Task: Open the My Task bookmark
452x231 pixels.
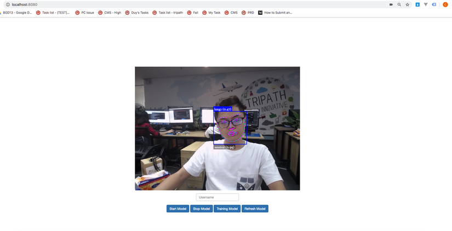Action: pyautogui.click(x=211, y=13)
